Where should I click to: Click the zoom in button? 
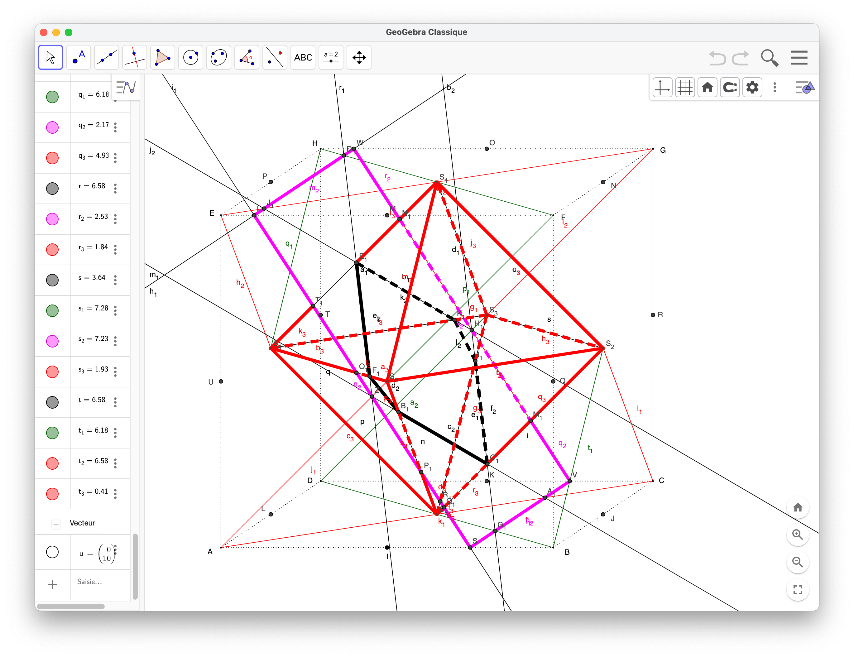coord(798,535)
